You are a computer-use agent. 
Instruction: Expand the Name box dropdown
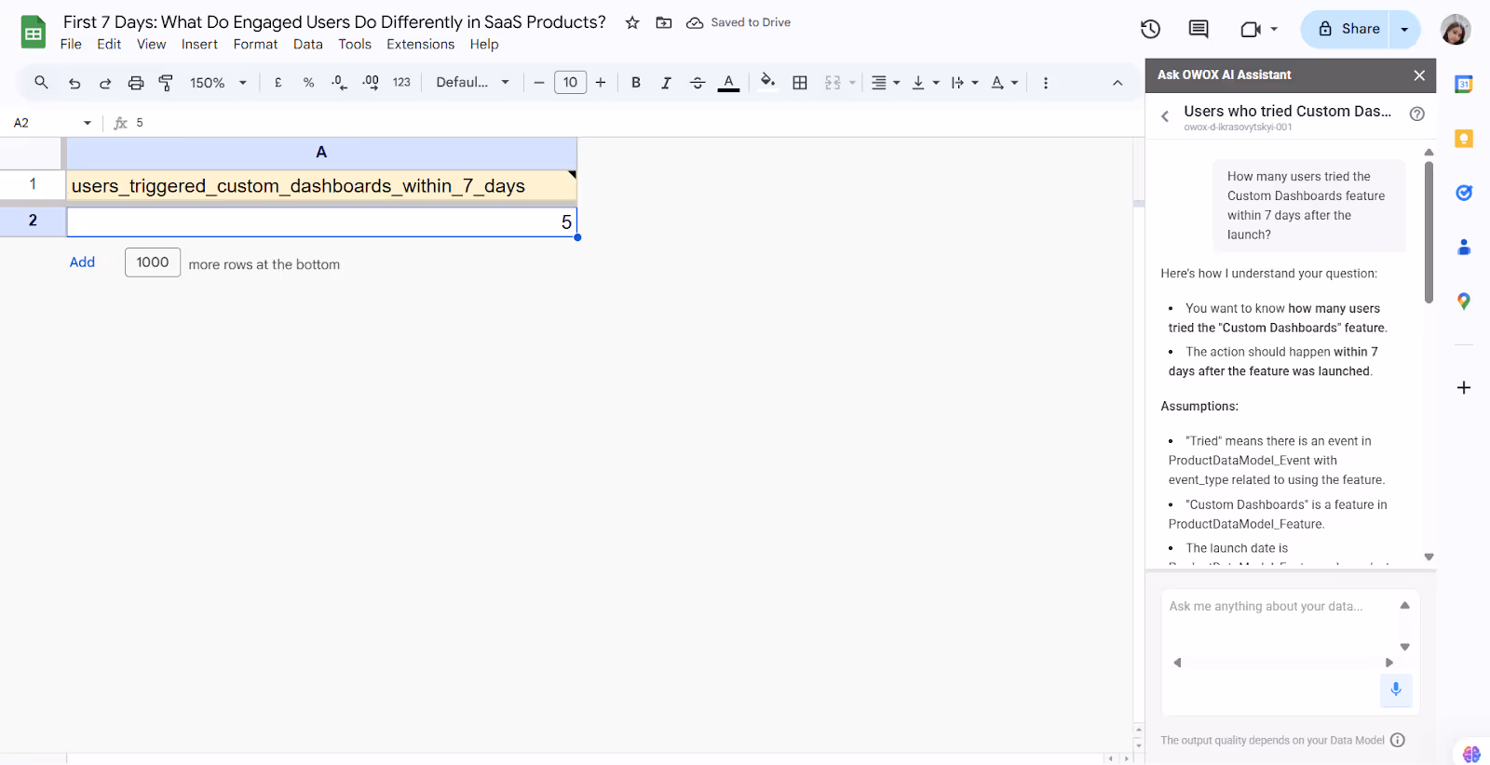click(88, 123)
